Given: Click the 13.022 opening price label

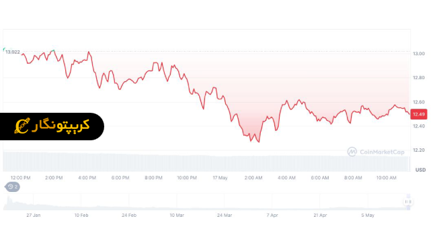Looking at the screenshot, I should [13, 52].
